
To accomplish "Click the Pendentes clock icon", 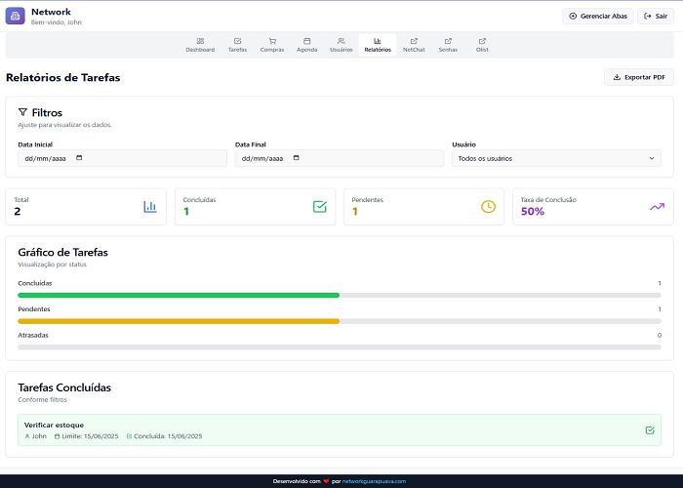I will coord(488,206).
